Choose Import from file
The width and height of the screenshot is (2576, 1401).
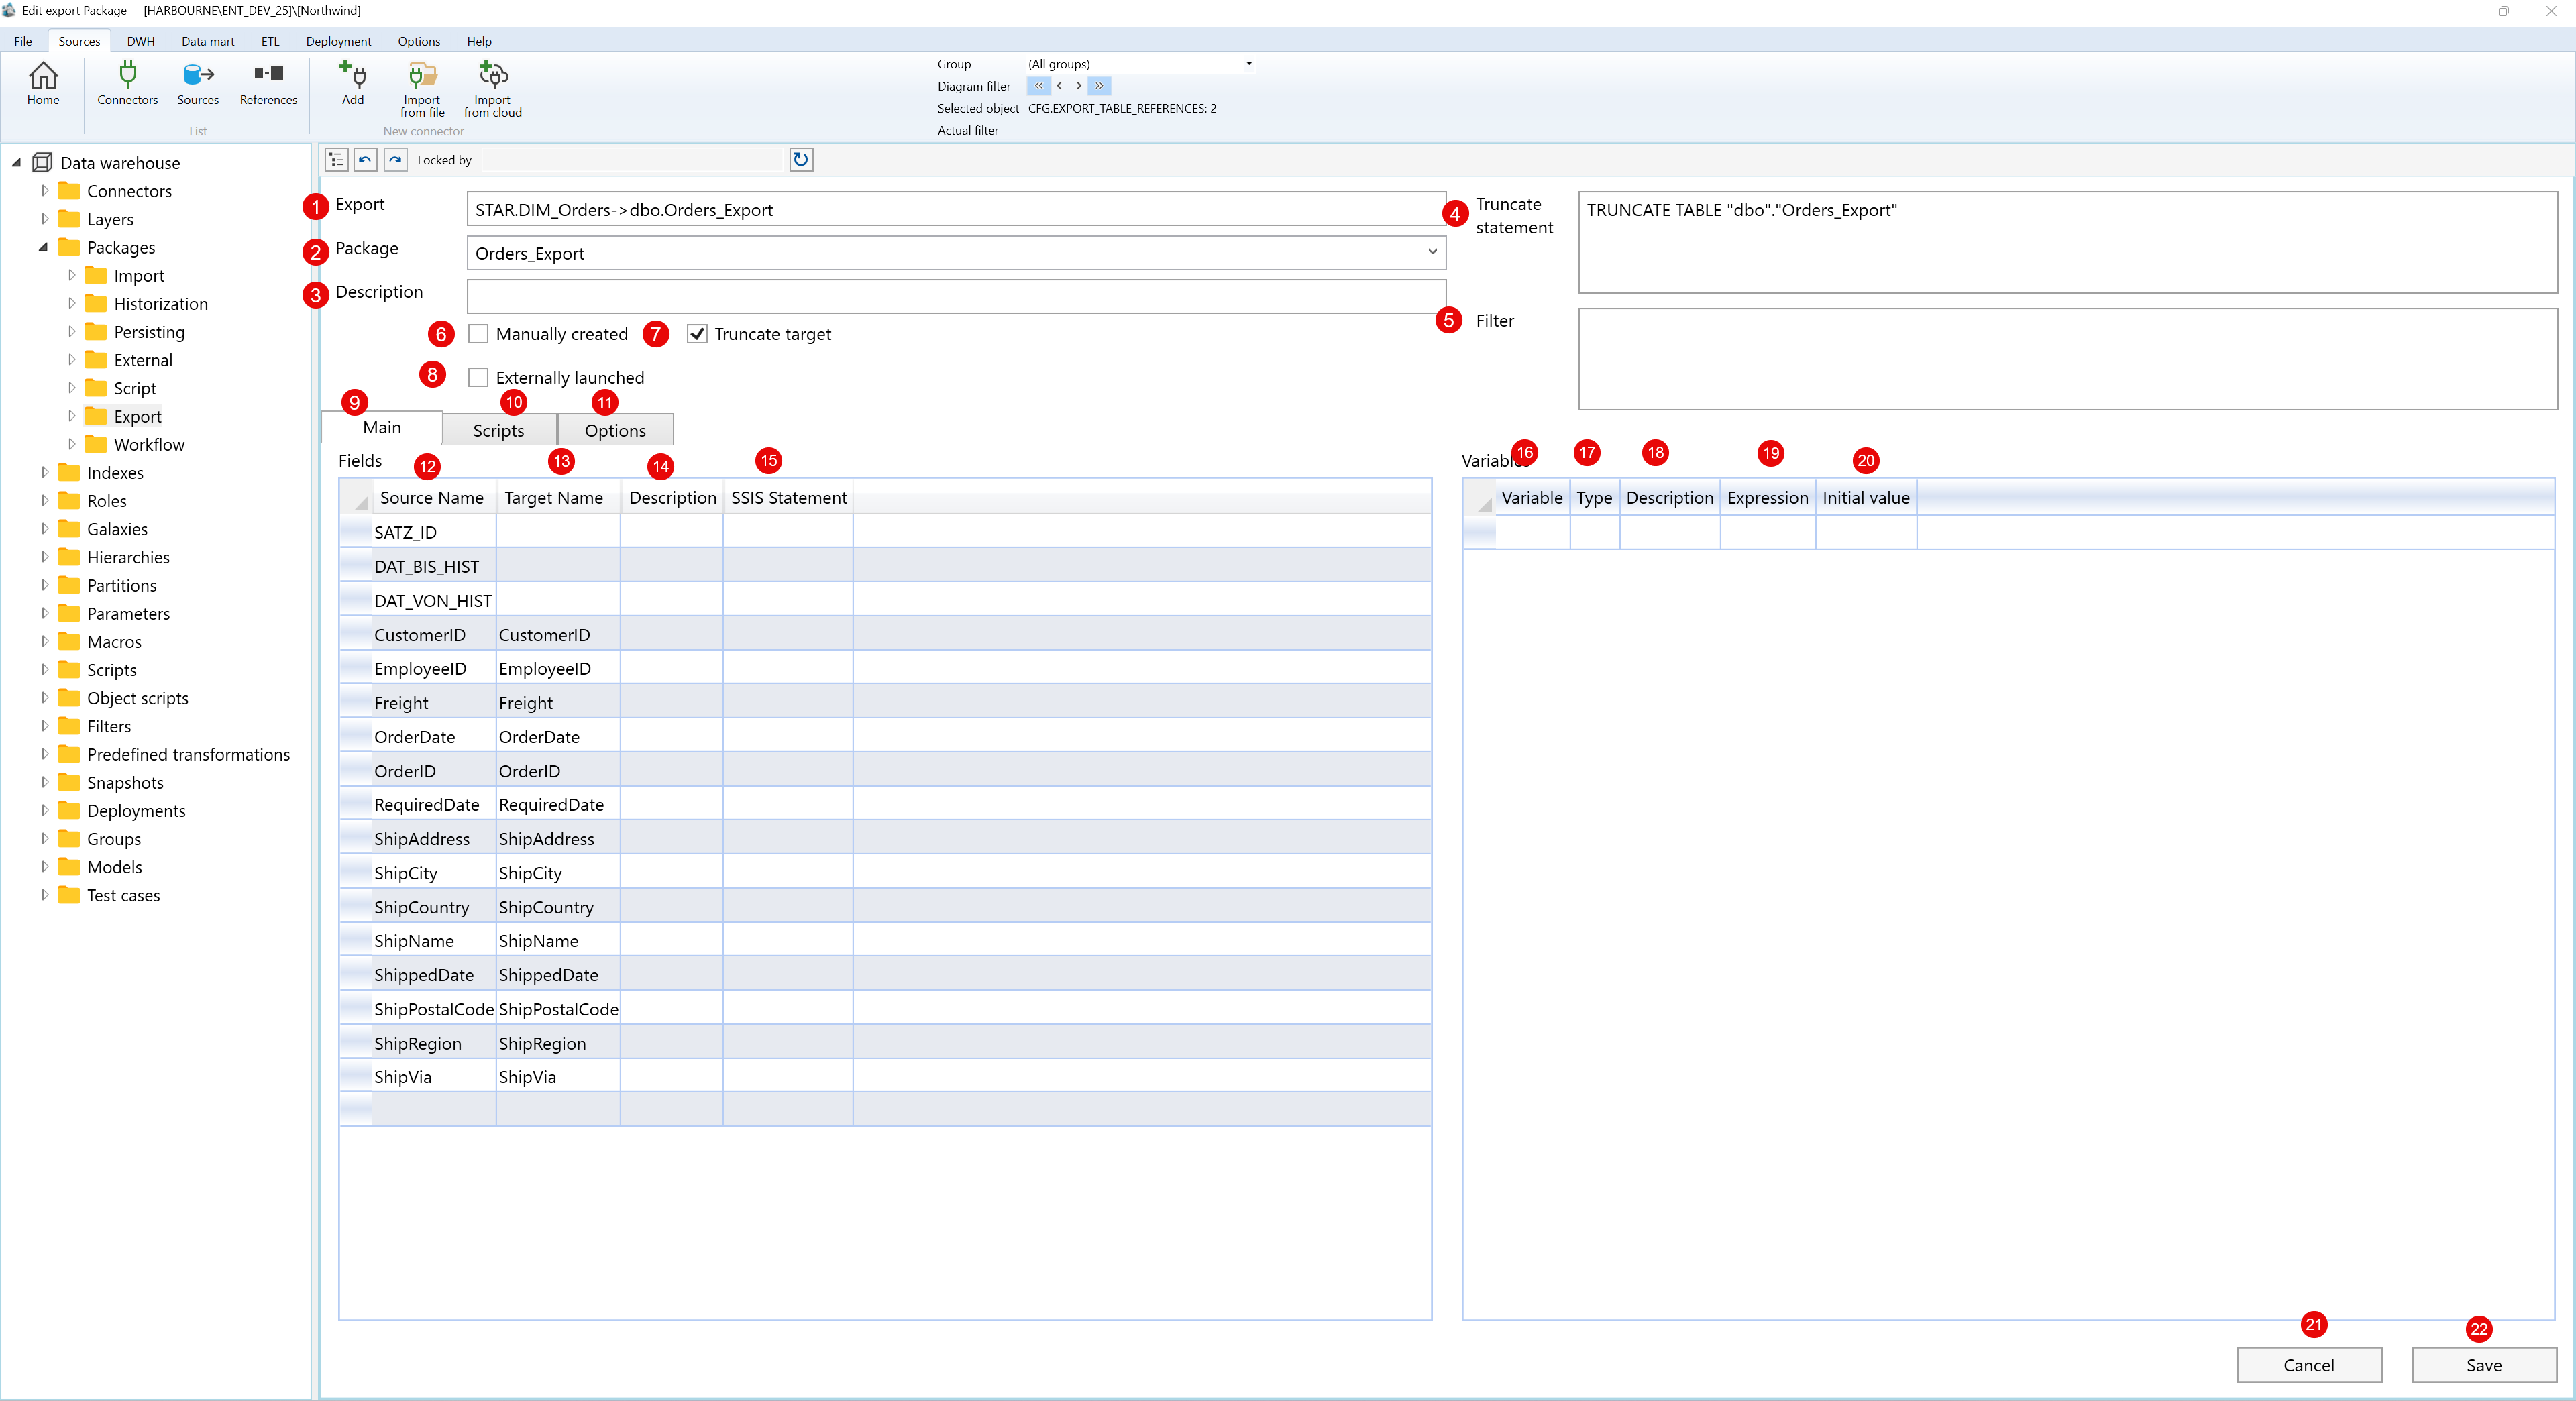click(x=422, y=89)
